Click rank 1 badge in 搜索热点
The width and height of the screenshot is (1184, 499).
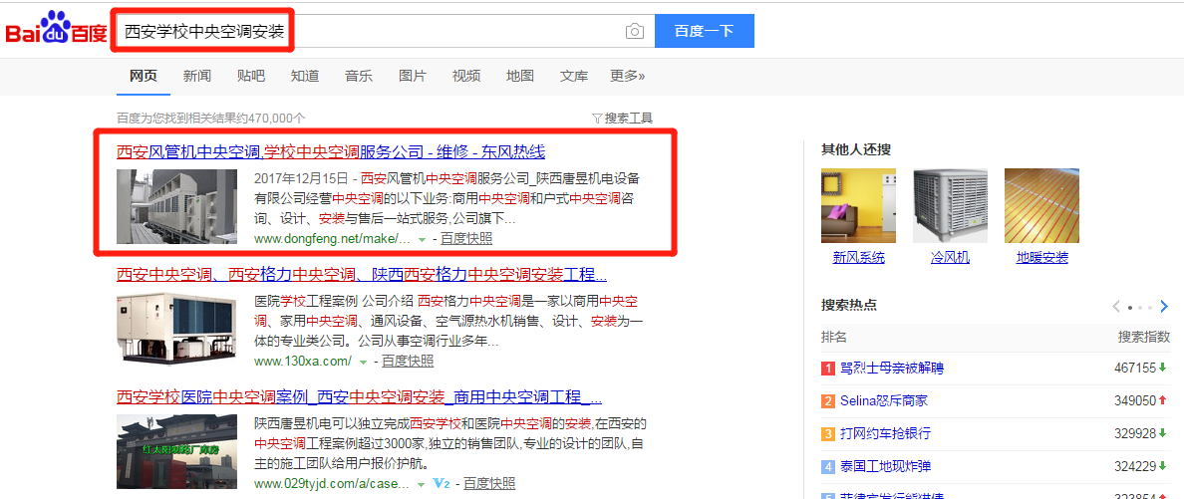point(827,369)
